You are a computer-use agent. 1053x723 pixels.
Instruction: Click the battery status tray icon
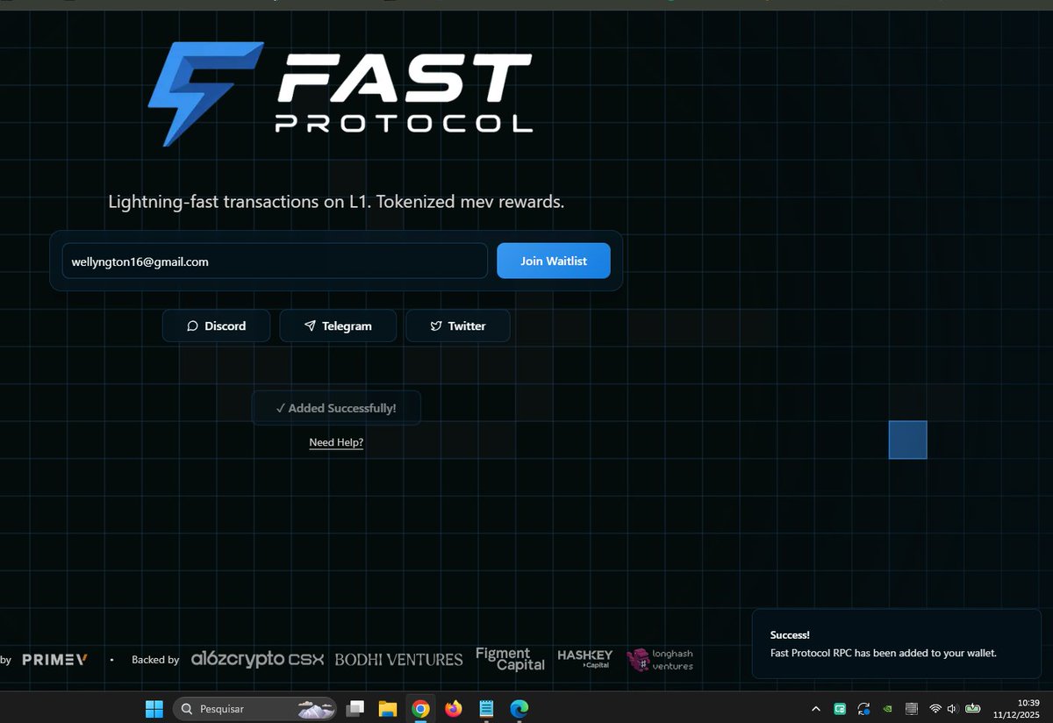click(972, 708)
